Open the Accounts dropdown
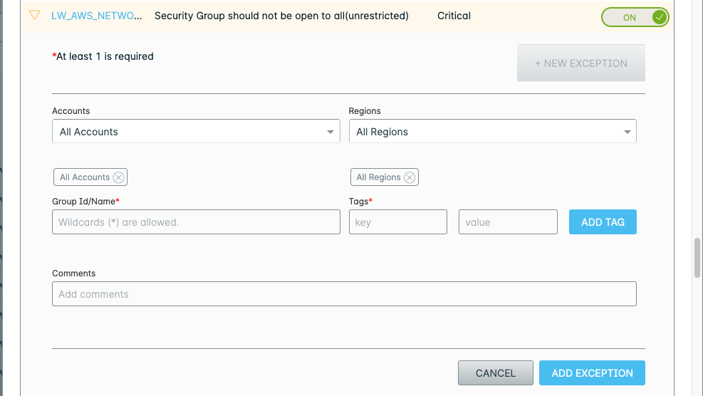The image size is (703, 396). 196,132
